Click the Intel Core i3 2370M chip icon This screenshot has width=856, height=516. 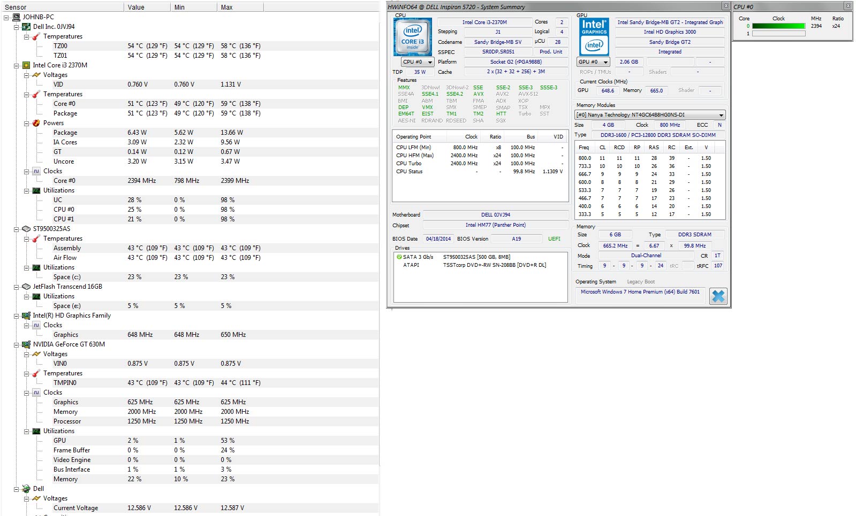[26, 65]
